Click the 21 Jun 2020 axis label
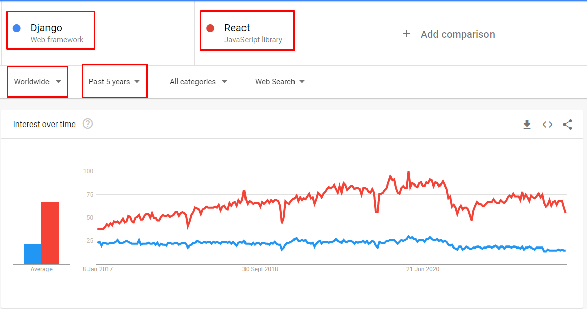 pos(423,269)
